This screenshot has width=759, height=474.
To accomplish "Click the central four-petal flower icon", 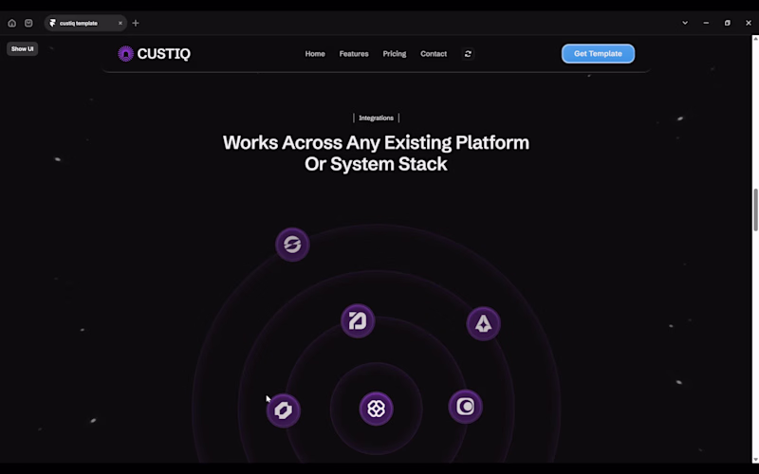I will (x=376, y=409).
